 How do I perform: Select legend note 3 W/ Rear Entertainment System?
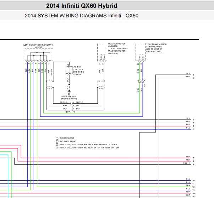tap(87, 145)
